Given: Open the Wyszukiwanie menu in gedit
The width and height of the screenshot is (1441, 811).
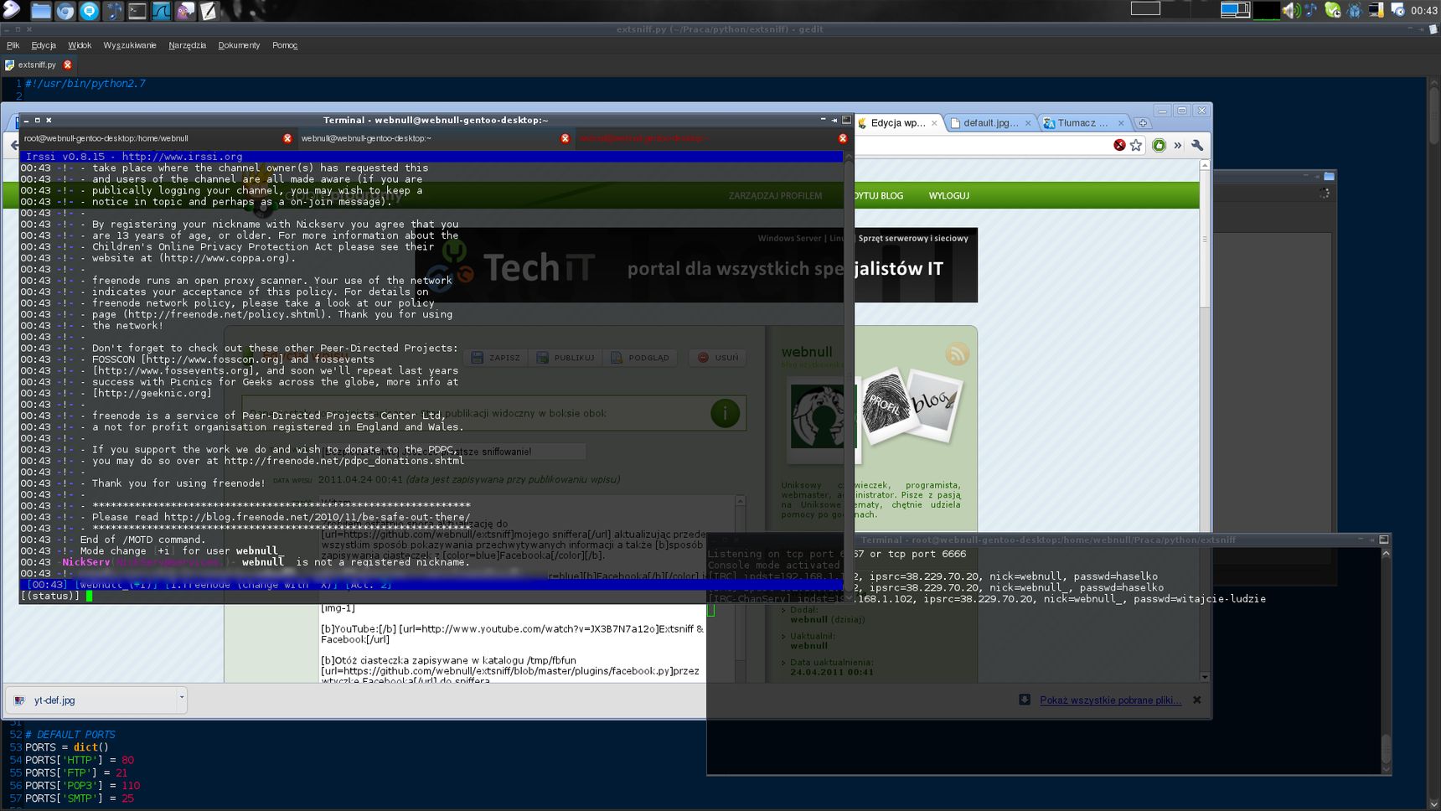Looking at the screenshot, I should click(x=130, y=45).
